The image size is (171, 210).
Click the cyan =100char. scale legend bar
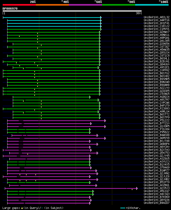(x=123, y=208)
